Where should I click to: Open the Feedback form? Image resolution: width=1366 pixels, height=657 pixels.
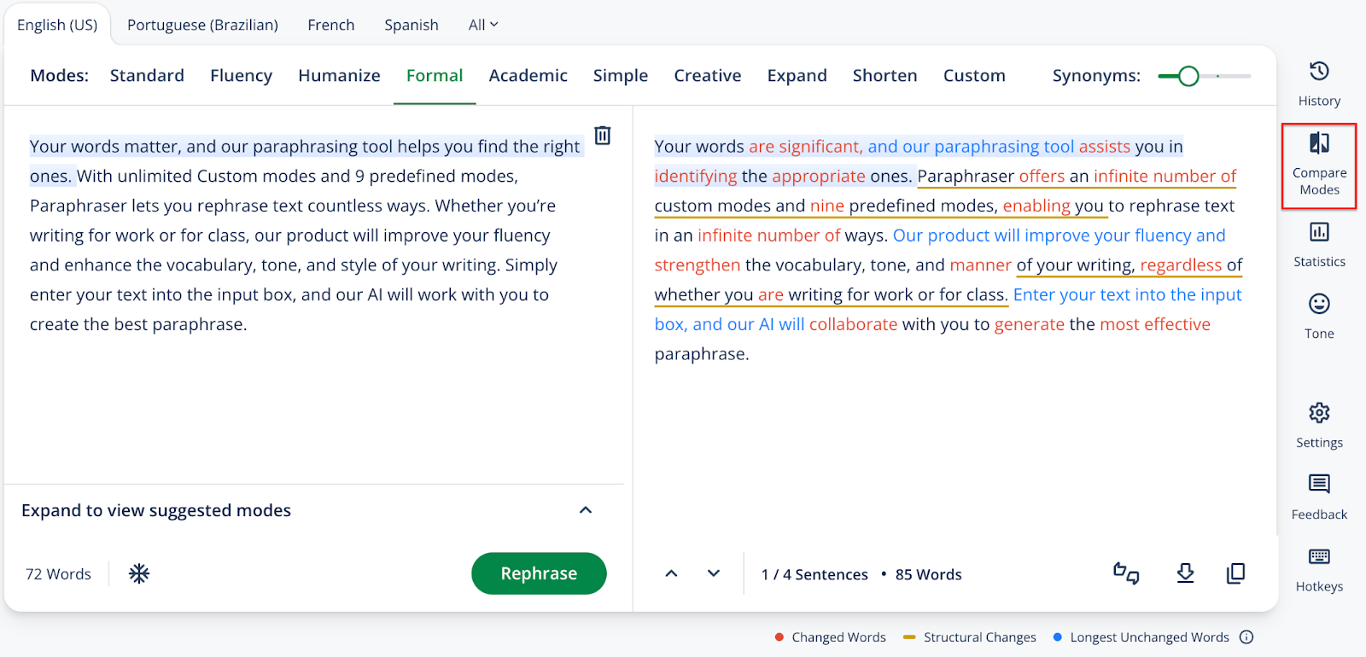(1319, 496)
